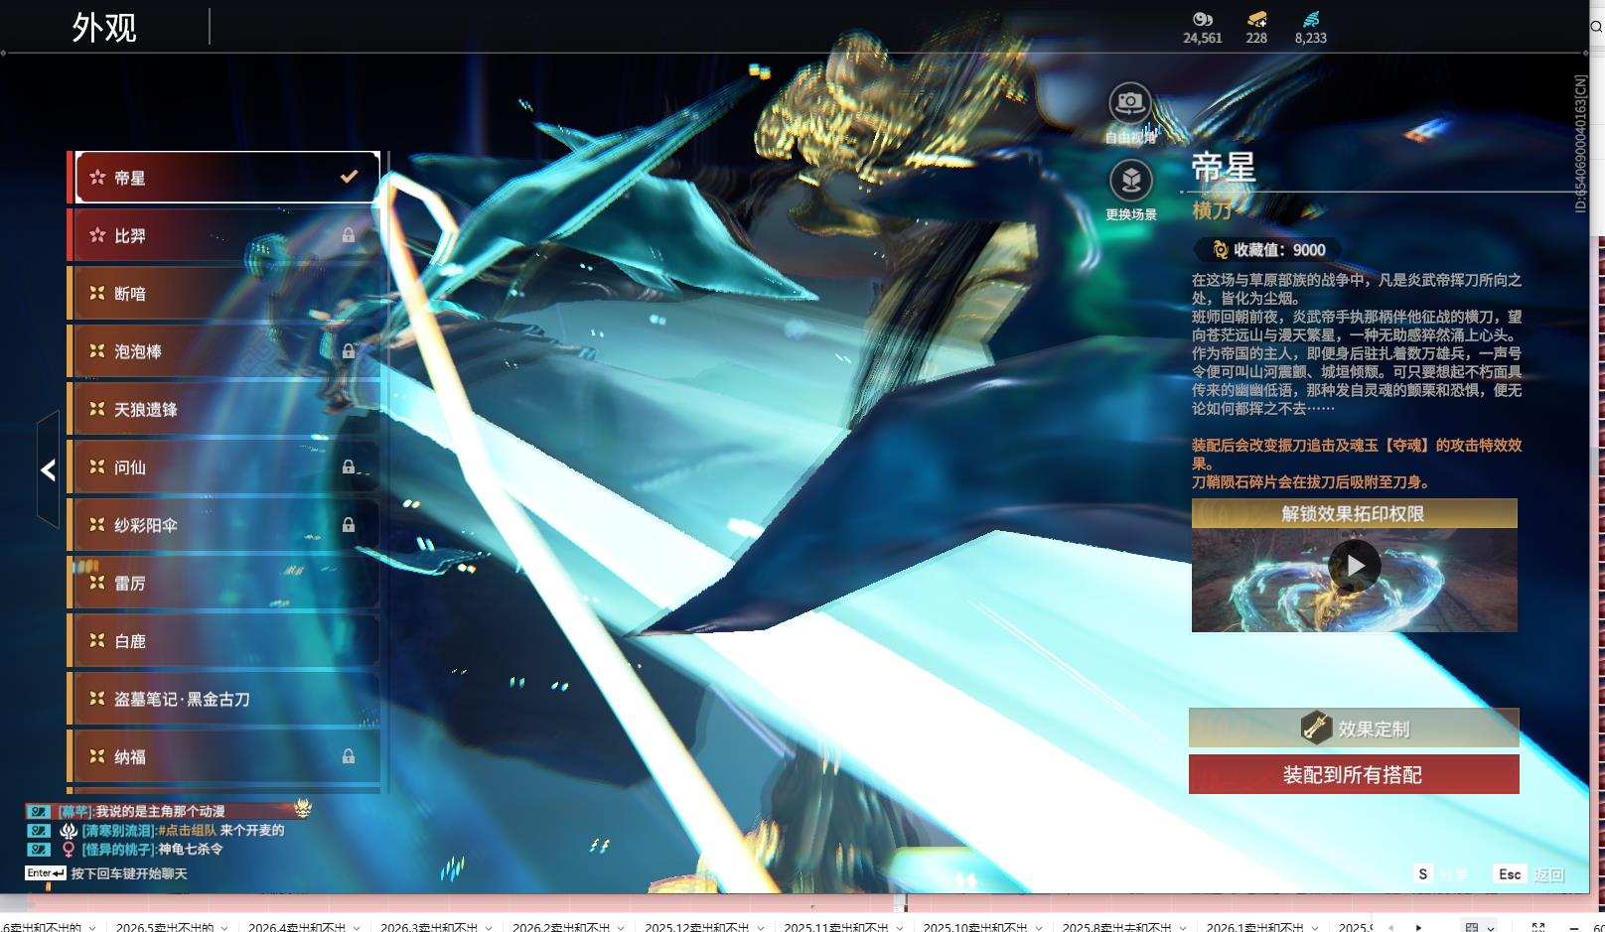This screenshot has width=1605, height=932.
Task: Switch to the 2025.12卖出和不出 sheet tab
Action: (x=696, y=927)
